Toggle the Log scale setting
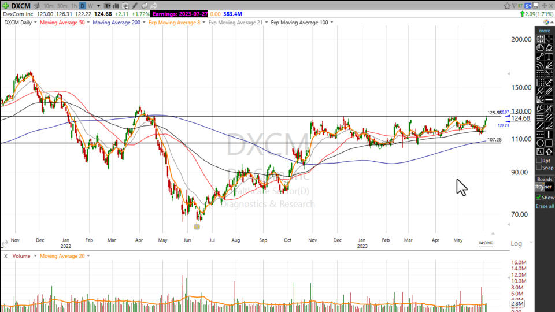 click(516, 243)
